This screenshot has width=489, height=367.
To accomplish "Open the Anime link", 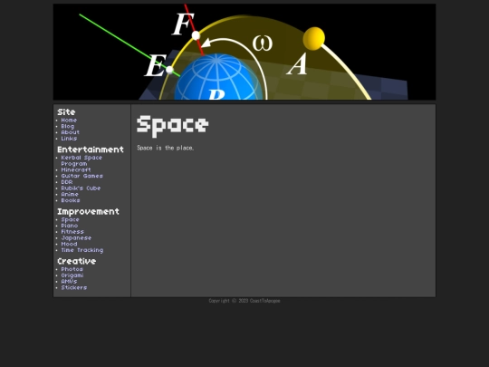I will 70,194.
